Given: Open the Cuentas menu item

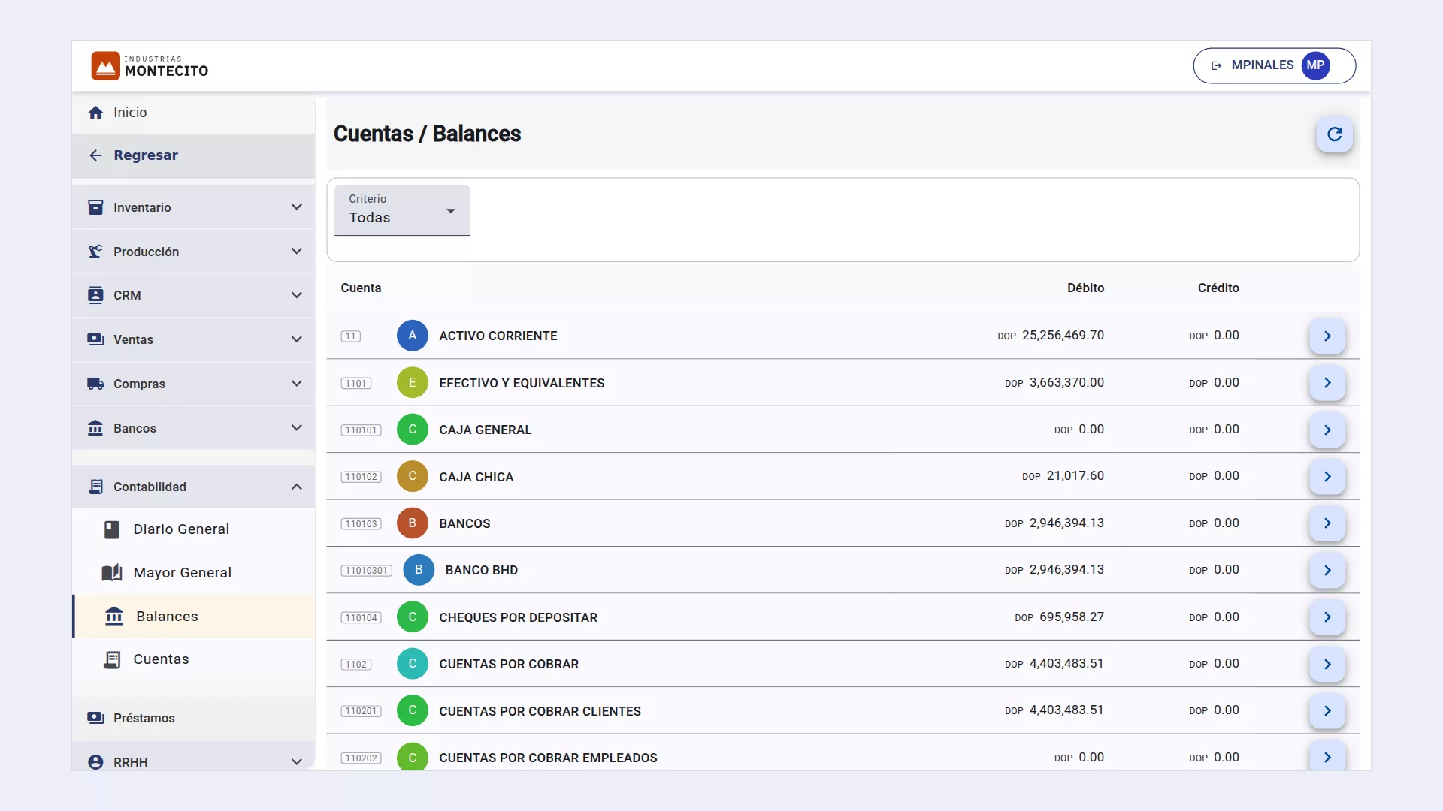Looking at the screenshot, I should pos(194,659).
